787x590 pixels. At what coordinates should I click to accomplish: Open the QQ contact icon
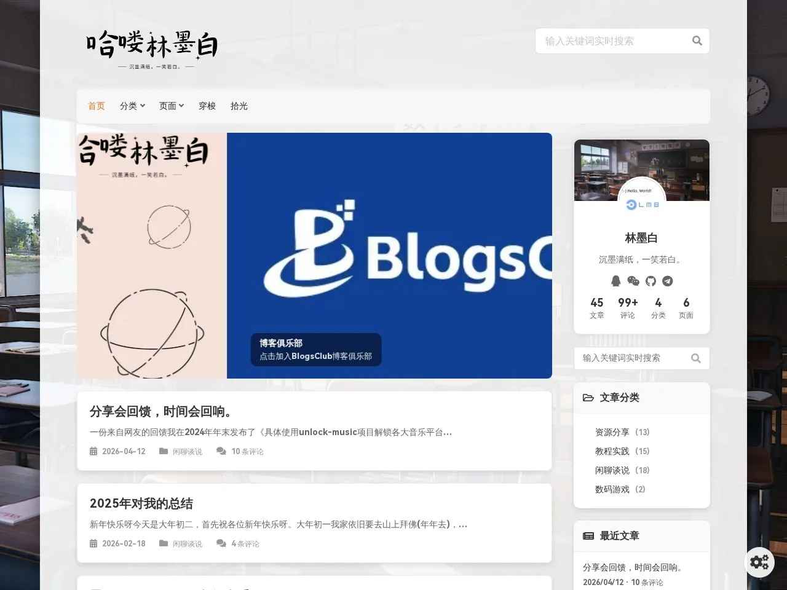click(x=616, y=281)
